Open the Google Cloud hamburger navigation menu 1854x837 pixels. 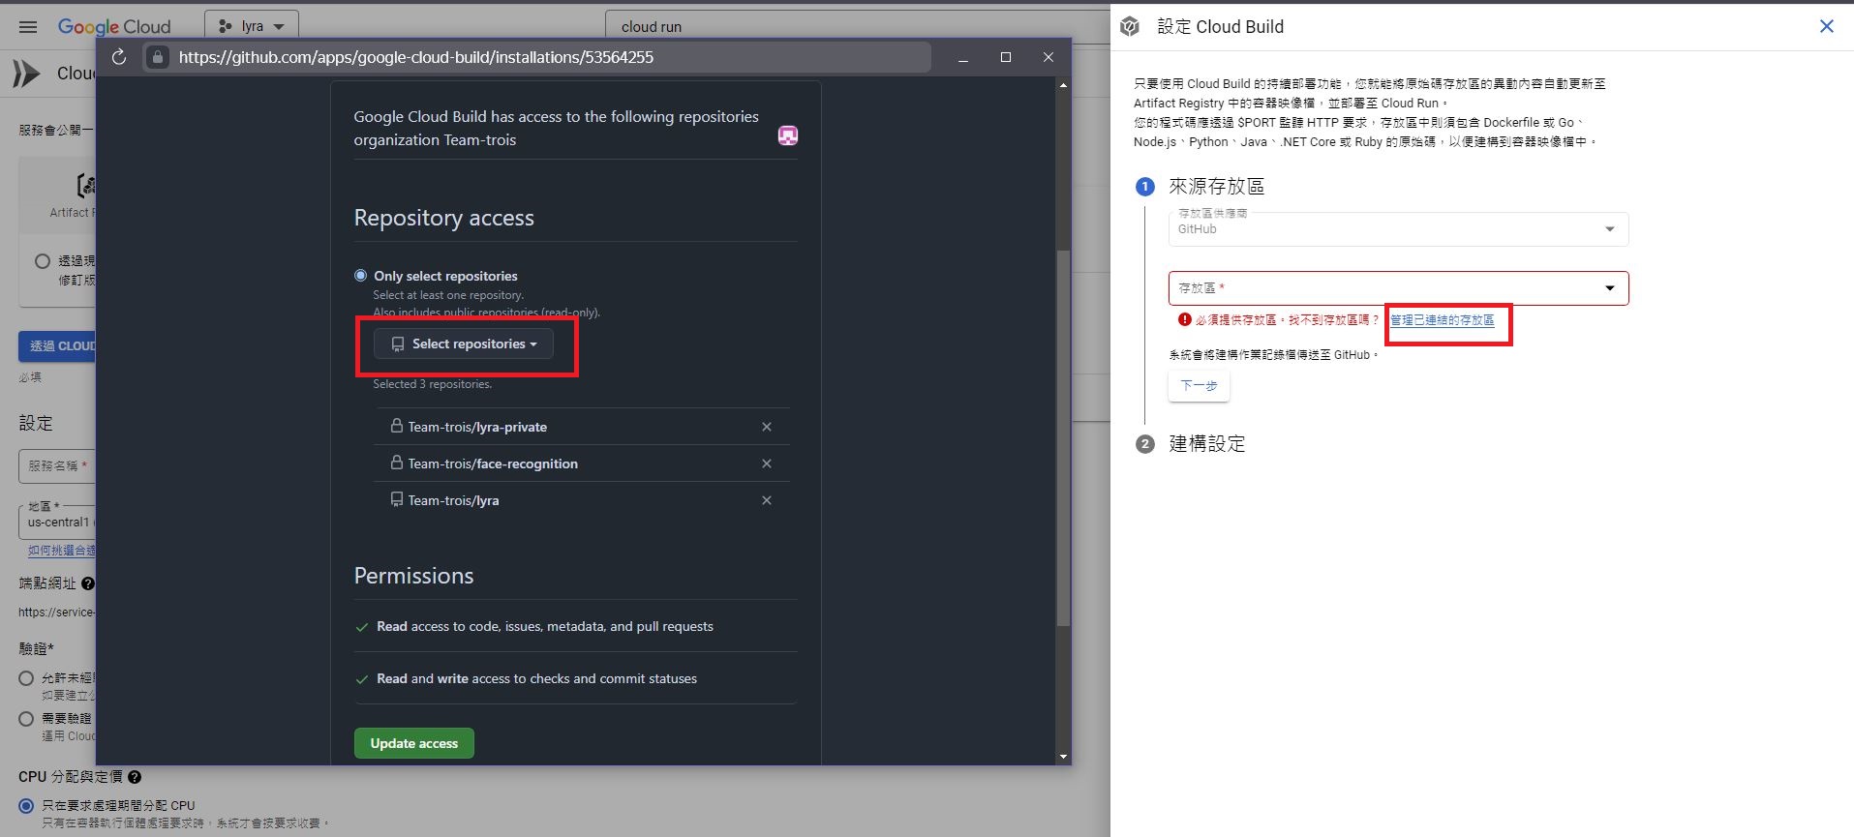click(x=28, y=27)
